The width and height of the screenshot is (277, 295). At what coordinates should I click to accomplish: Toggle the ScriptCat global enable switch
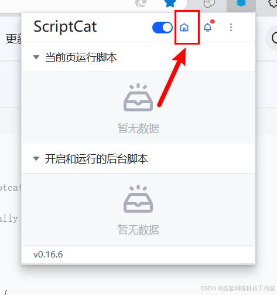(x=162, y=28)
